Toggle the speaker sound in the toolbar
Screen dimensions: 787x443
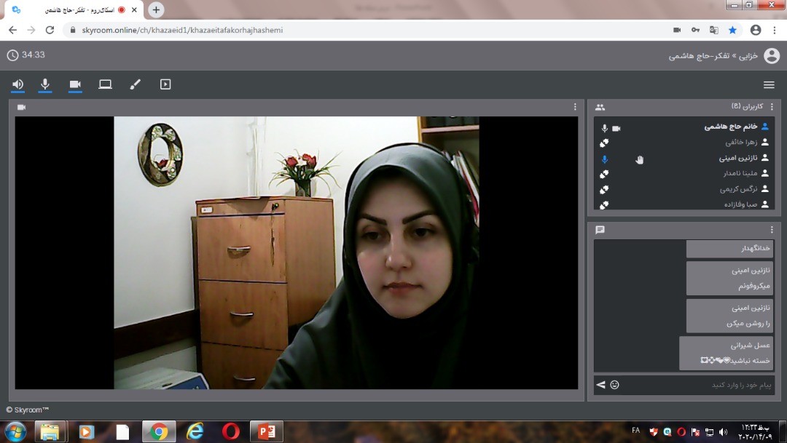point(17,84)
